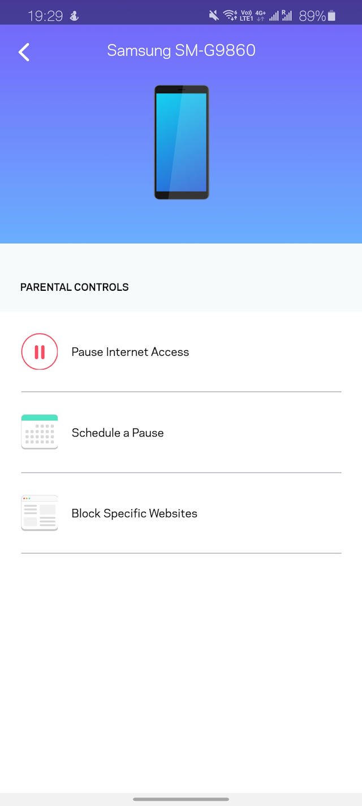Tap the red pause circle icon
The image size is (362, 806).
(x=40, y=351)
